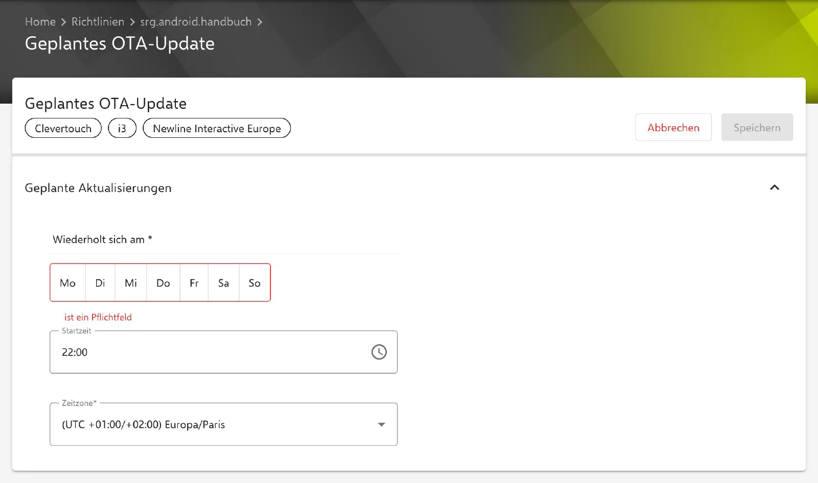Go to Home breadcrumb

coord(40,22)
